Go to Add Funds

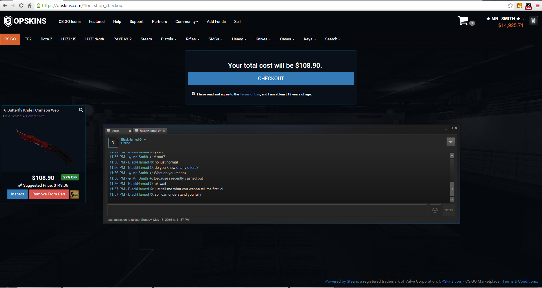tap(216, 21)
